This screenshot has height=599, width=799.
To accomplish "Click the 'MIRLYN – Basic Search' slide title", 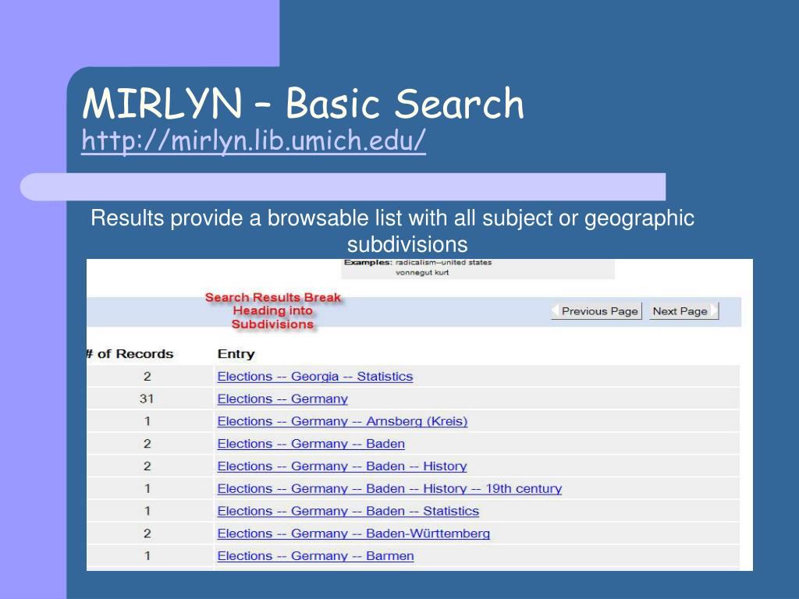I will (x=304, y=104).
